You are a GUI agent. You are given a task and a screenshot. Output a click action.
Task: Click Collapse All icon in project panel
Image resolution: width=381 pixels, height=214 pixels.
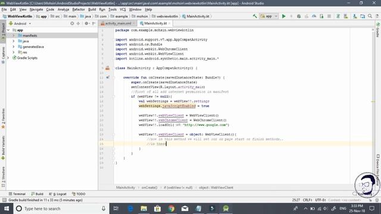point(78,24)
